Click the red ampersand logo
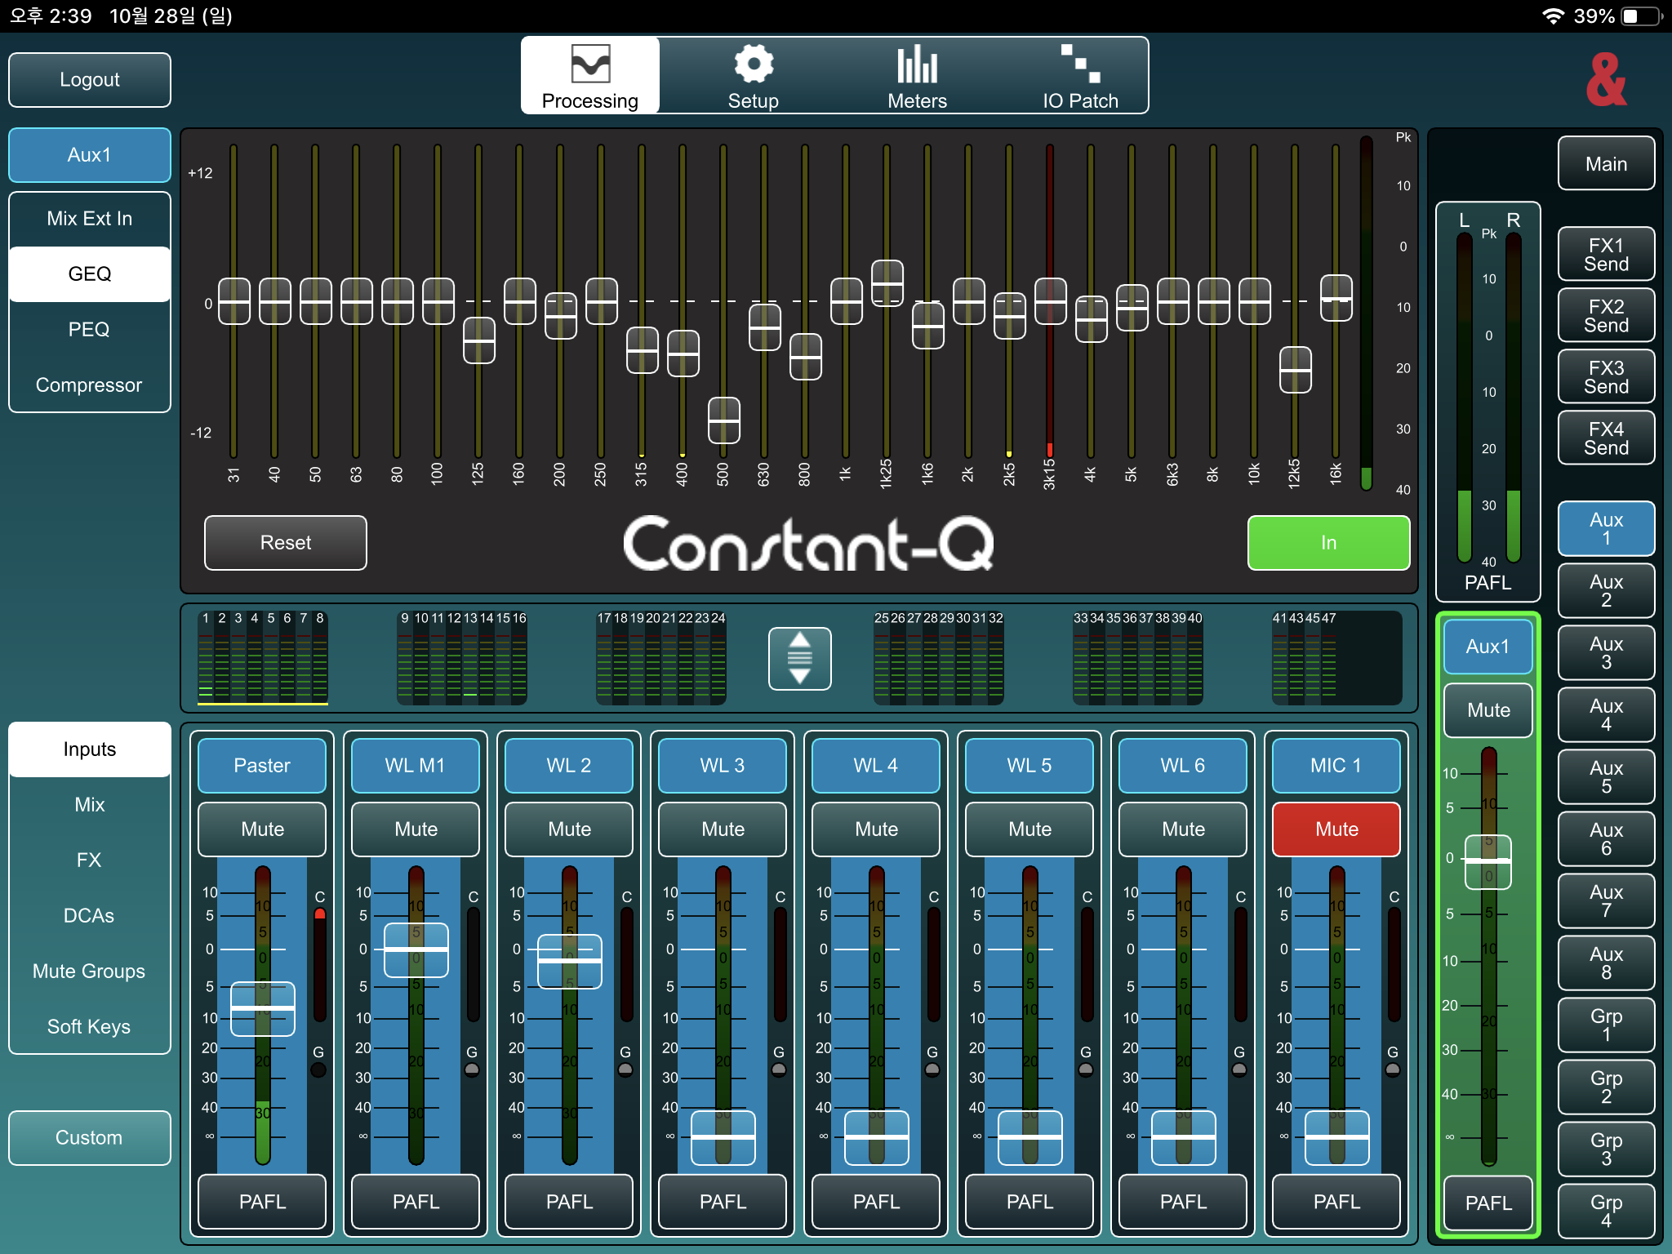Image resolution: width=1672 pixels, height=1254 pixels. [1606, 80]
